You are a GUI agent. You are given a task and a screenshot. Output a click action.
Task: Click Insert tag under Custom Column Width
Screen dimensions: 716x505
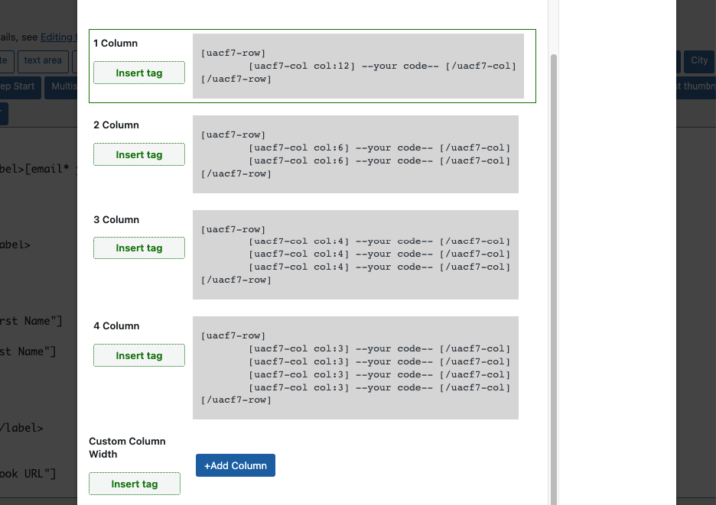134,484
